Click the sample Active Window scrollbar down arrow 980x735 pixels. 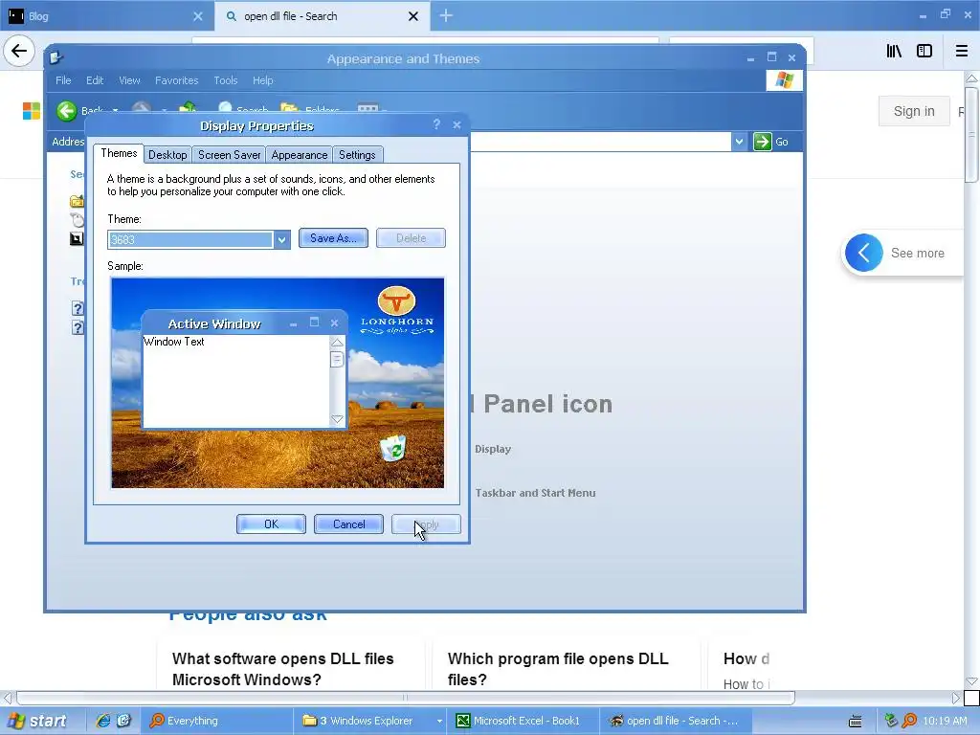[337, 419]
